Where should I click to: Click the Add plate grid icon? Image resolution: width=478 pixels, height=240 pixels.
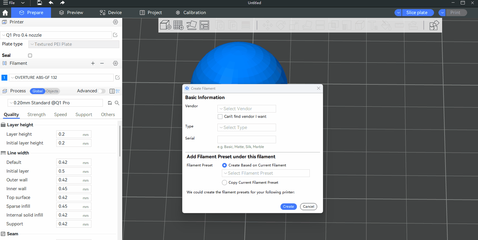pos(178,25)
